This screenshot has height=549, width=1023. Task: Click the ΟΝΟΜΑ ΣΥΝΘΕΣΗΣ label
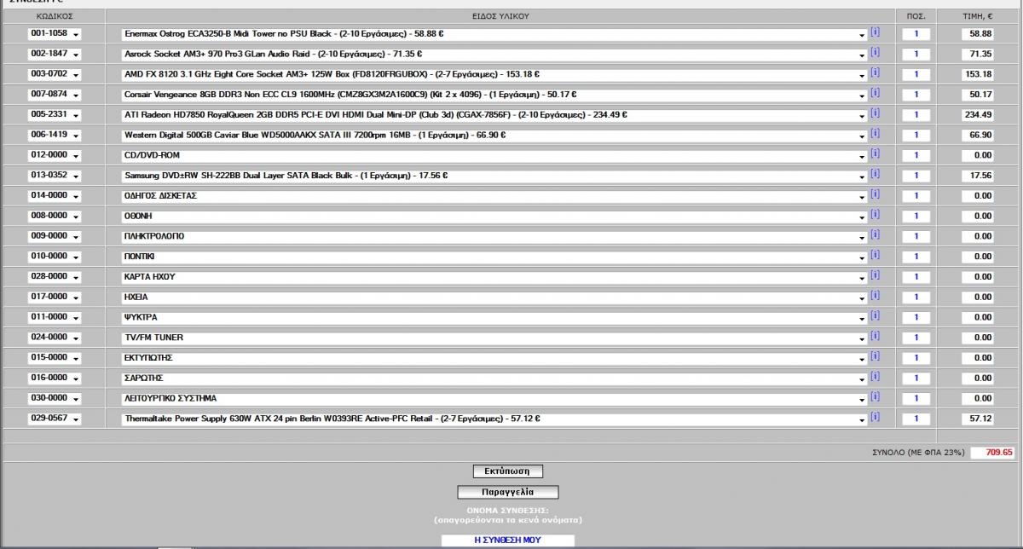[507, 510]
